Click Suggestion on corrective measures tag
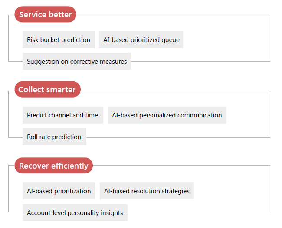This screenshot has width=282, height=228. coord(77,61)
